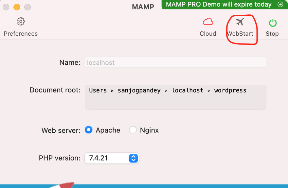Click the MAMP window title

[x=143, y=7]
